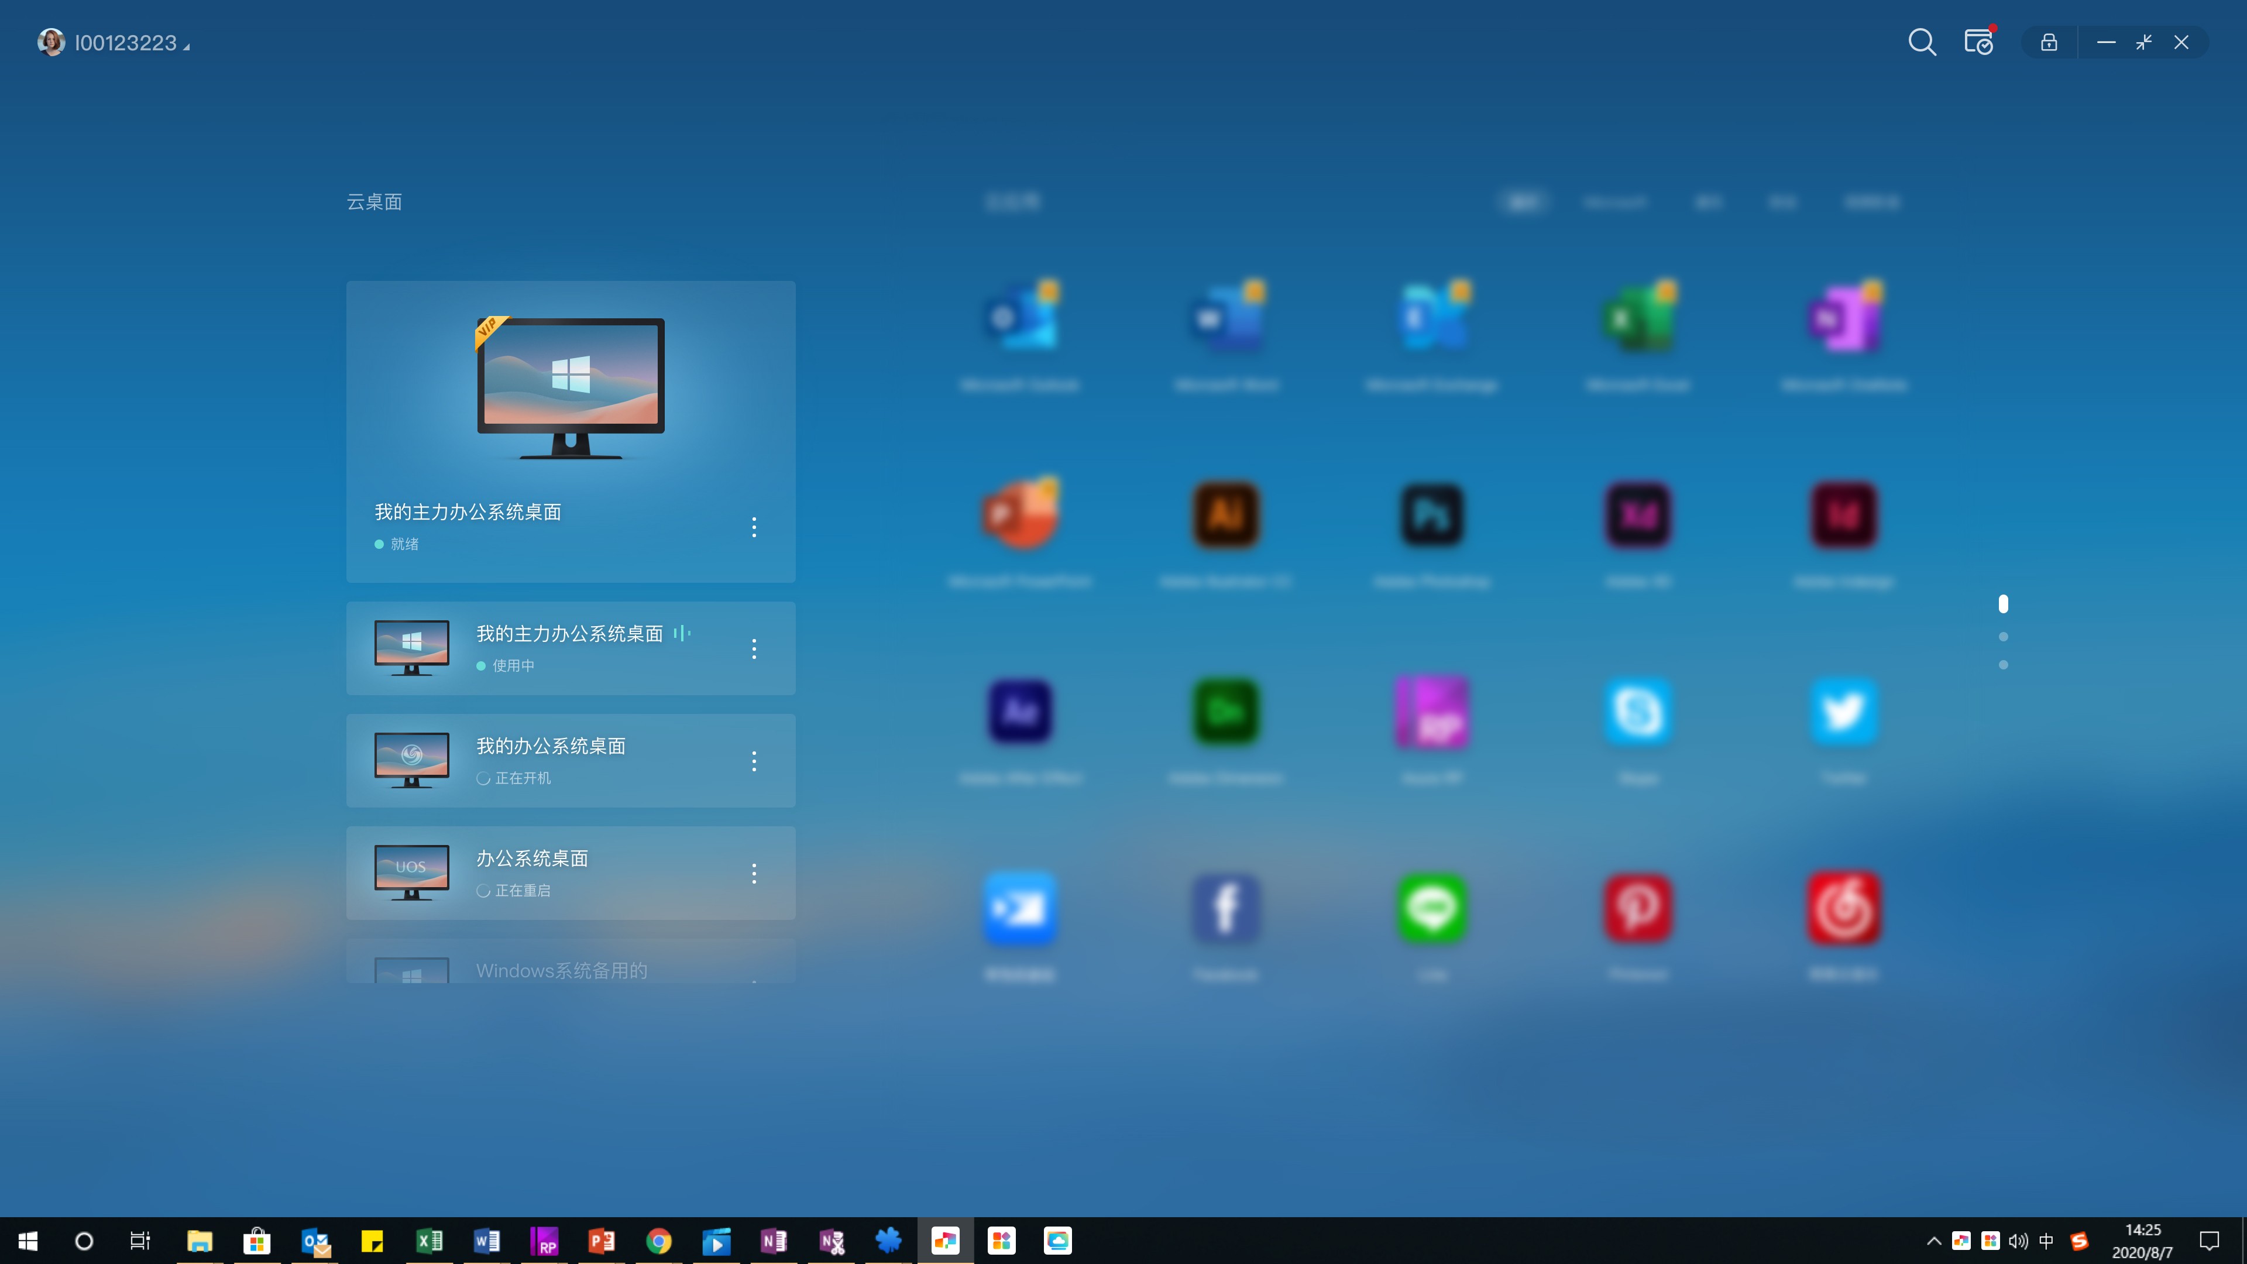Open Google Chrome from the taskbar
Image resolution: width=2247 pixels, height=1264 pixels.
[658, 1241]
